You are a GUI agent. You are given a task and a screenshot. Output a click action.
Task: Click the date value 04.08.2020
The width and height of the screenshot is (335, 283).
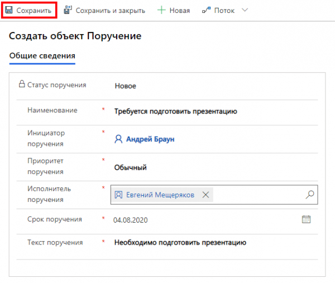(x=130, y=219)
